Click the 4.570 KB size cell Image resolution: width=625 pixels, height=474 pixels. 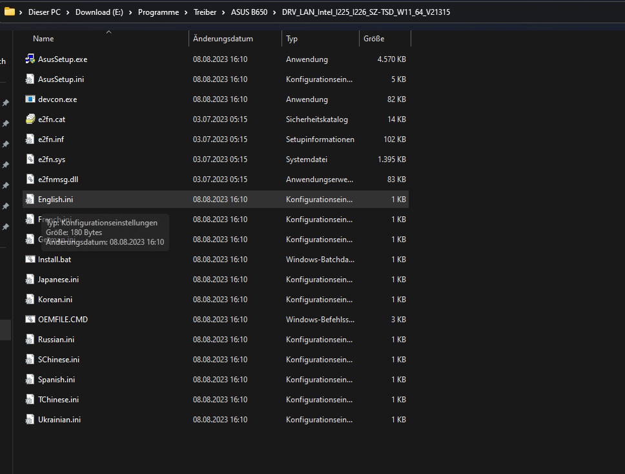click(x=391, y=59)
